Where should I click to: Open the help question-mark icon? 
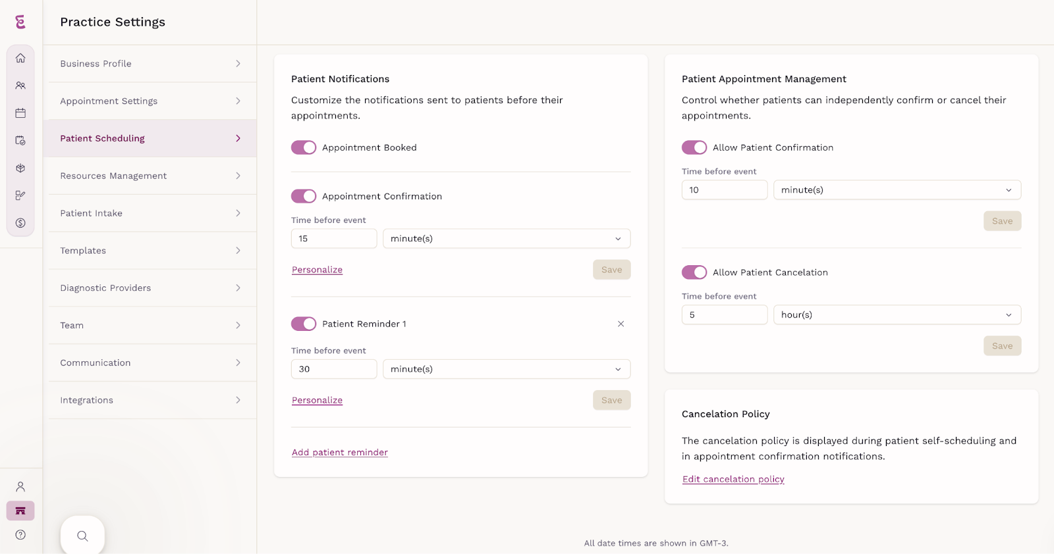tap(20, 535)
